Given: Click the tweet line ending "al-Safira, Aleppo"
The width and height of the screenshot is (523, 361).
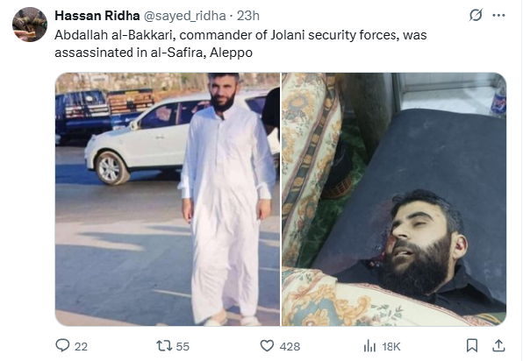Looking at the screenshot, I should pyautogui.click(x=154, y=53).
